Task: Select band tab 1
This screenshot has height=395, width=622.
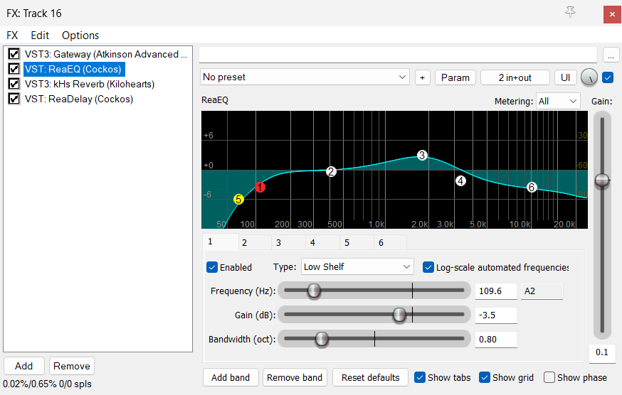Action: [x=221, y=242]
